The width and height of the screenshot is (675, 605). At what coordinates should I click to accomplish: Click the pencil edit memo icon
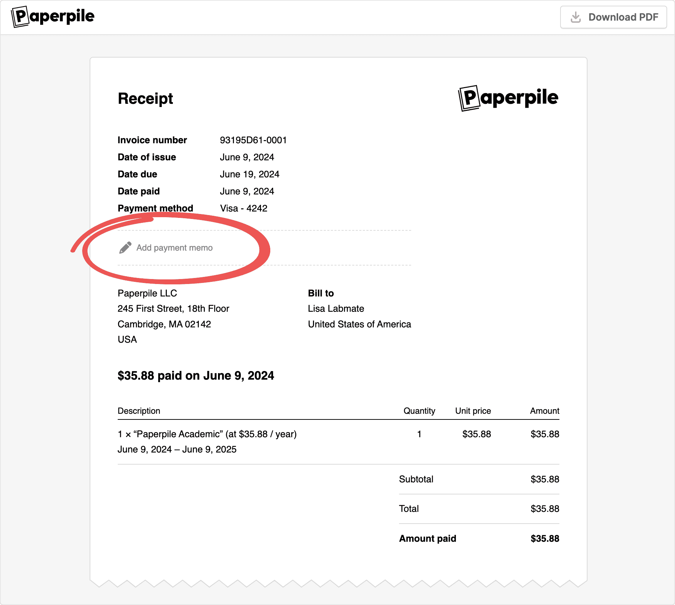[125, 248]
